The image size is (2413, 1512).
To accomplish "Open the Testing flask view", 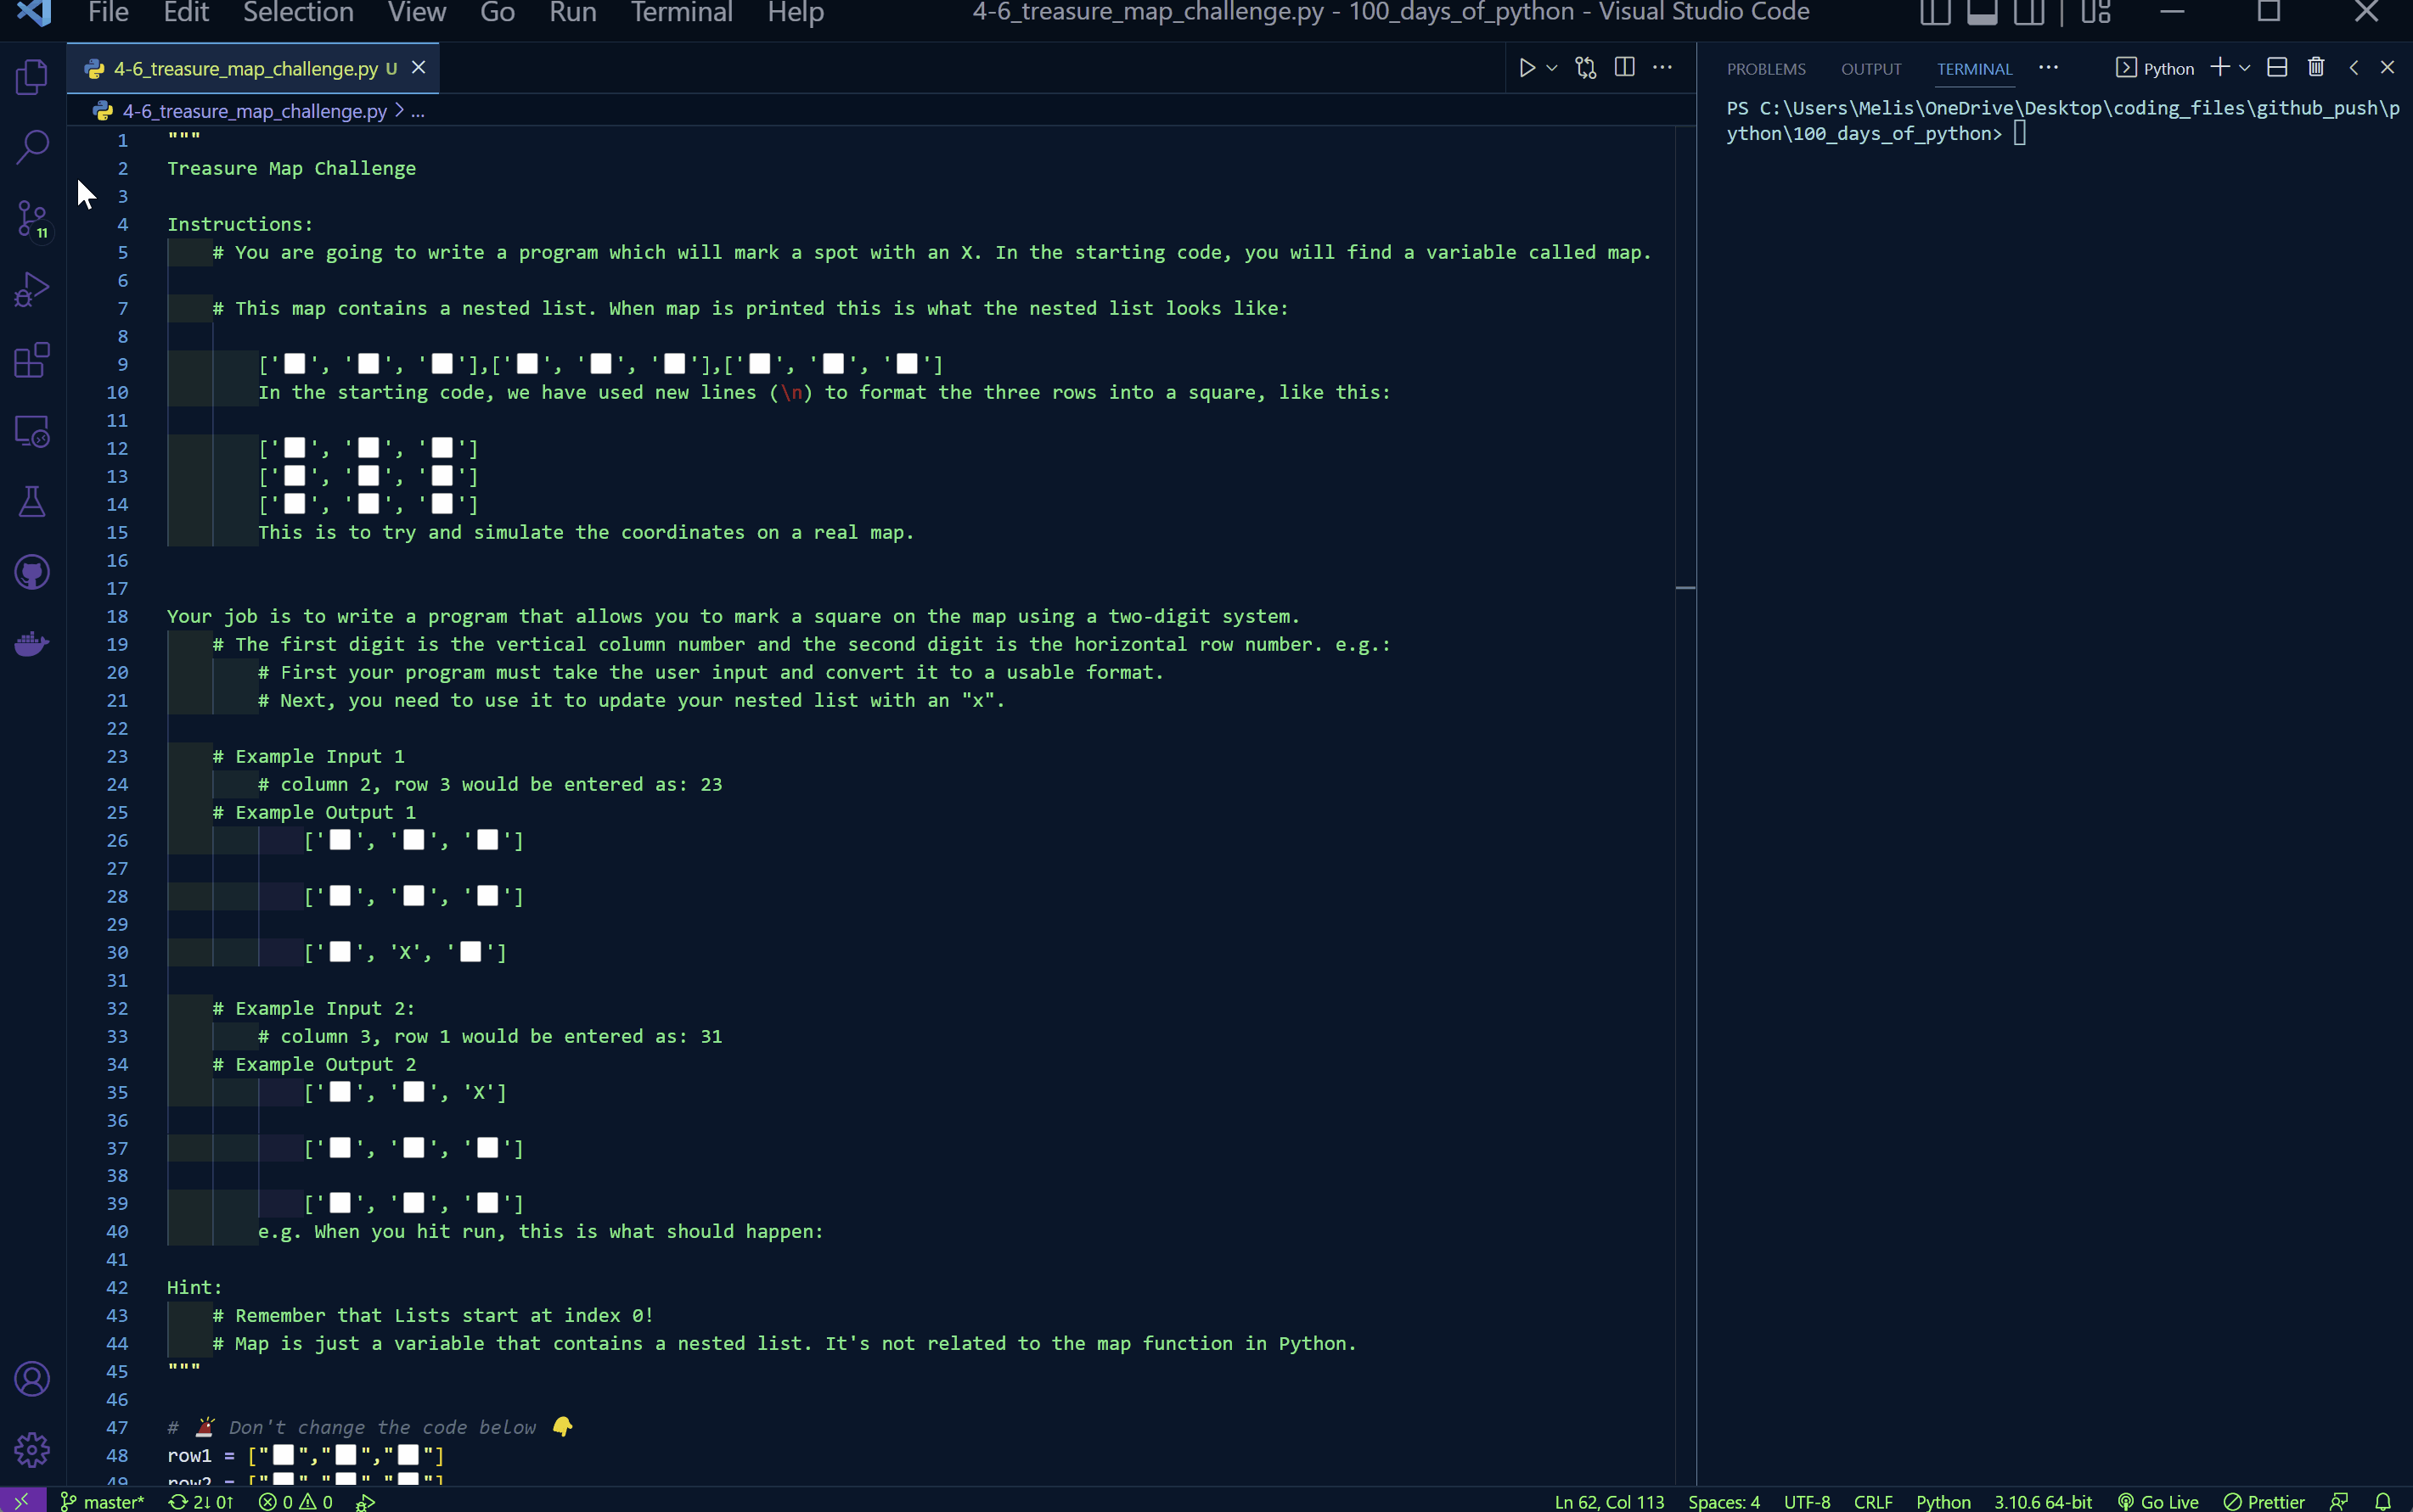I will click(32, 502).
